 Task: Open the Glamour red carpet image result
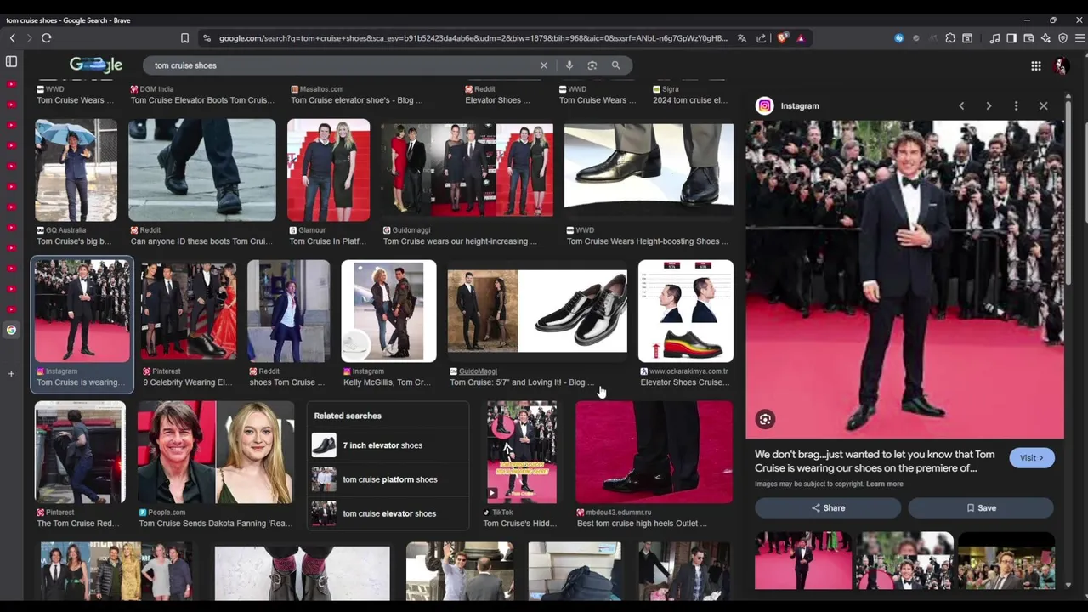(x=329, y=171)
